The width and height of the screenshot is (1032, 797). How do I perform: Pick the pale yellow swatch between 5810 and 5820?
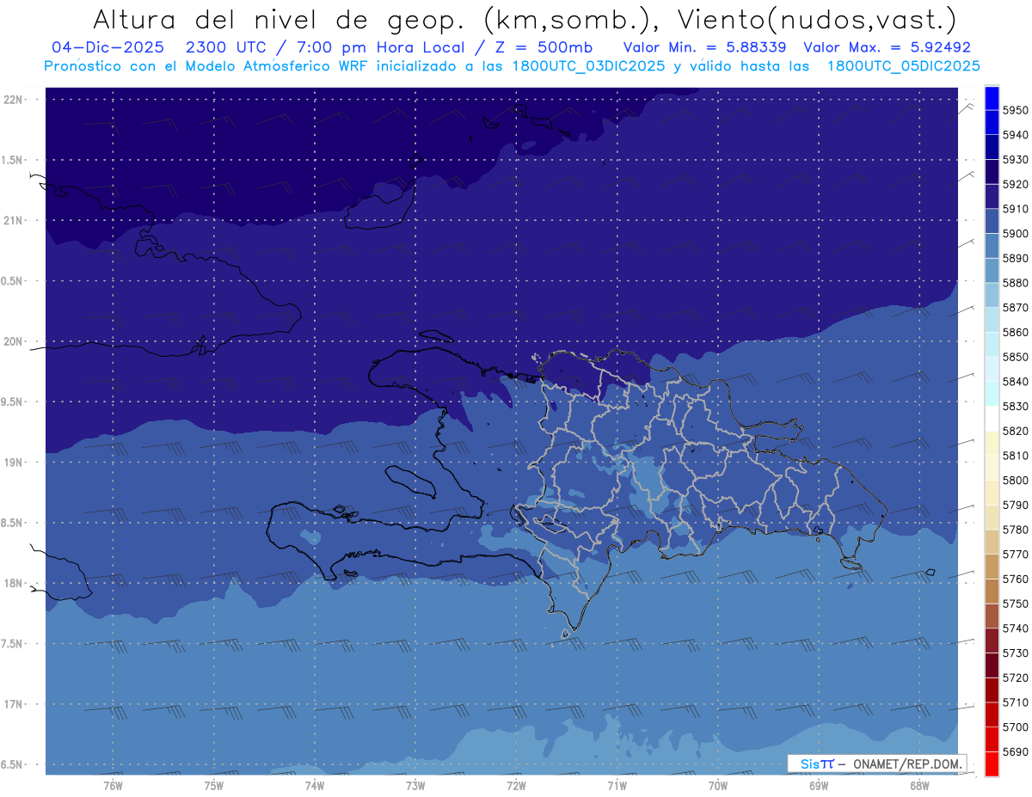coord(992,444)
